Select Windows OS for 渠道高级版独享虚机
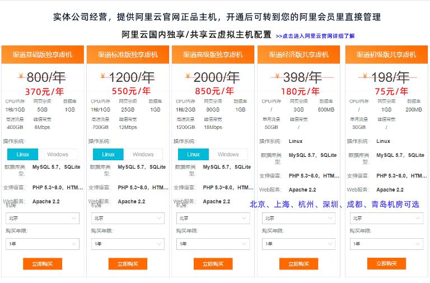This screenshot has height=283, width=430. [x=228, y=155]
